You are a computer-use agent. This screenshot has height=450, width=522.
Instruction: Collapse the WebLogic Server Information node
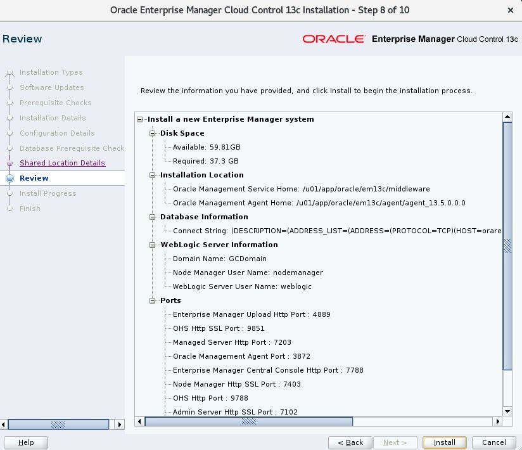(x=153, y=245)
